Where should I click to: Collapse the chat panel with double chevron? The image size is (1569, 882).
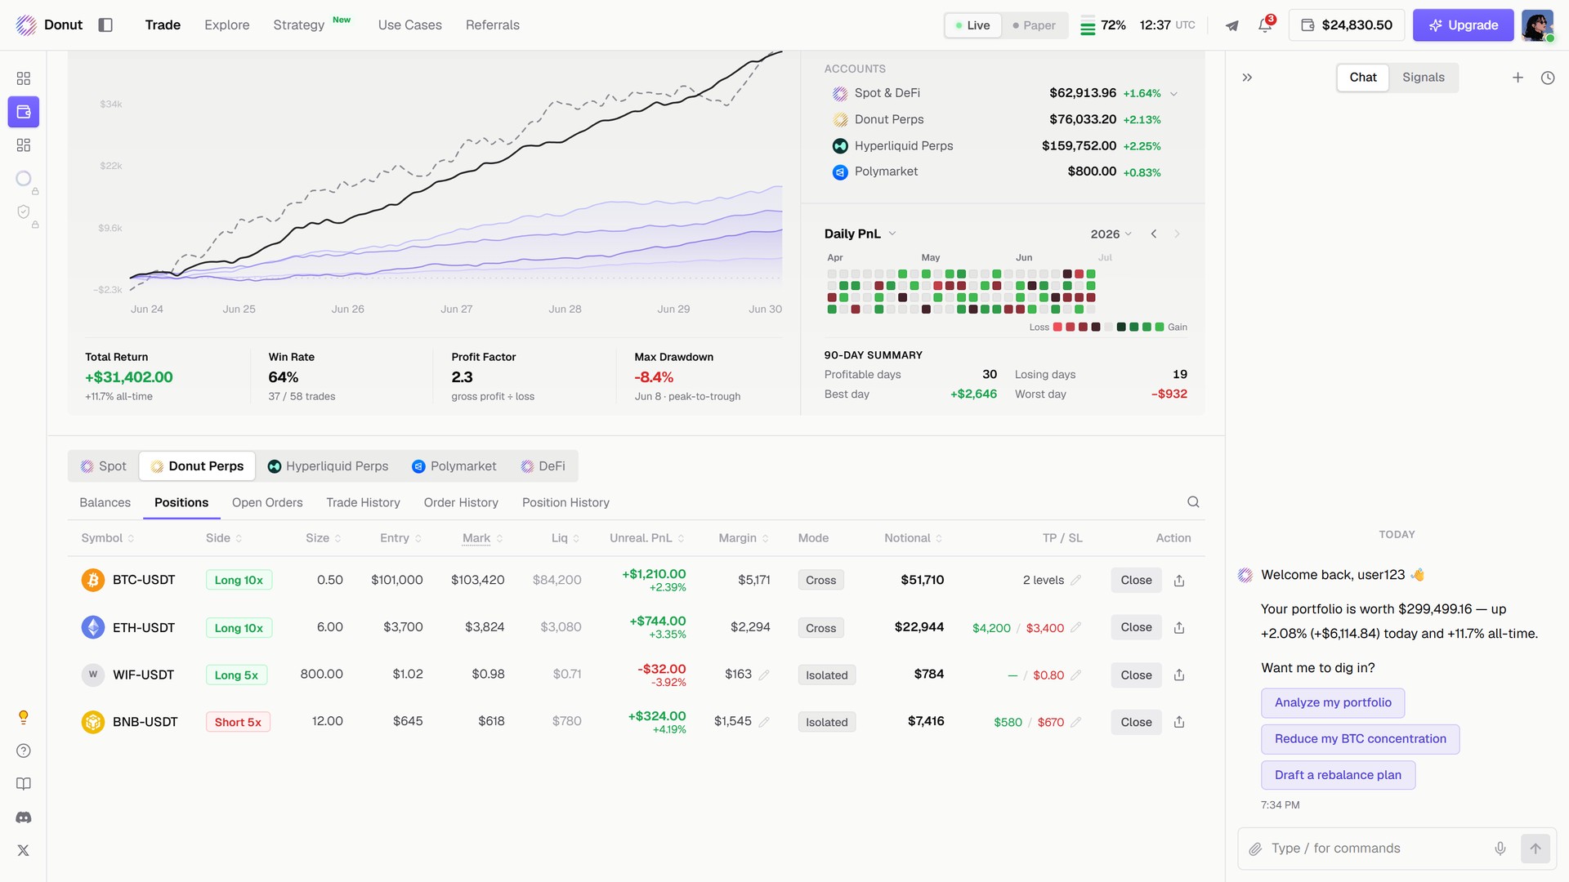[x=1247, y=78]
